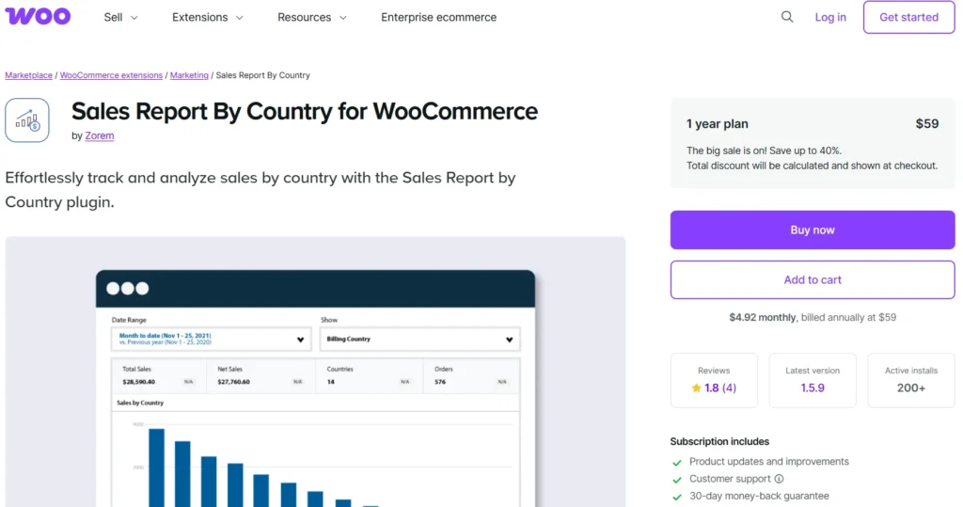Click the Woo logo
This screenshot has height=507, width=963.
(38, 16)
